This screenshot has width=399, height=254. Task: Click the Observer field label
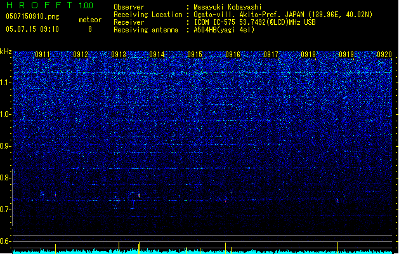[x=129, y=7]
